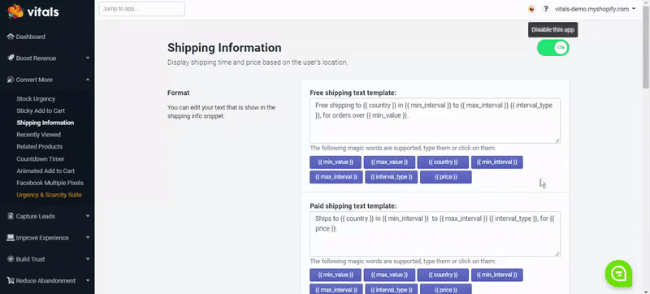Insert {{ min_interval }} in free shipping template
Screen dimensions: 650x294
(x=497, y=162)
